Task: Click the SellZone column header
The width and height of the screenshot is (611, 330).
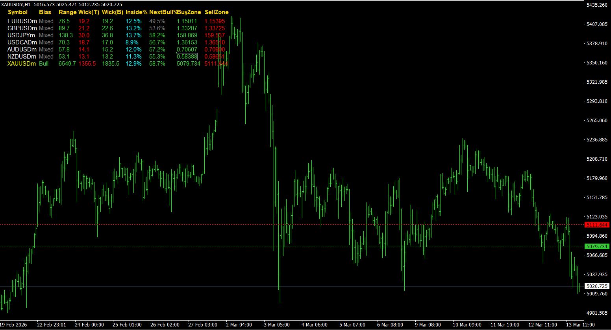Action: 217,12
